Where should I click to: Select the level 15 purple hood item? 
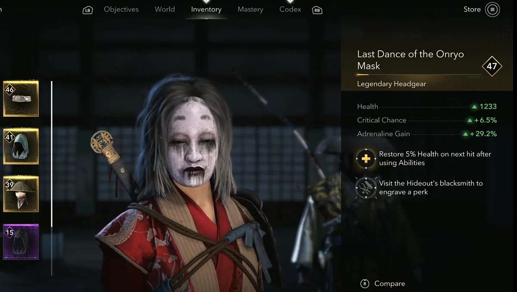tap(21, 242)
